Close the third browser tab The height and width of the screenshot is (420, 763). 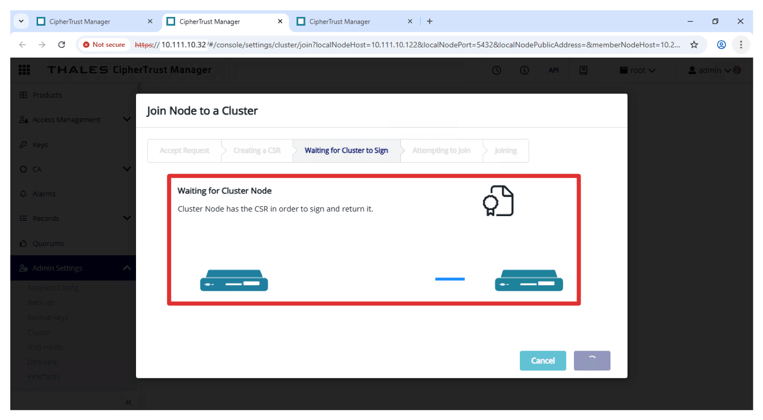(x=410, y=21)
